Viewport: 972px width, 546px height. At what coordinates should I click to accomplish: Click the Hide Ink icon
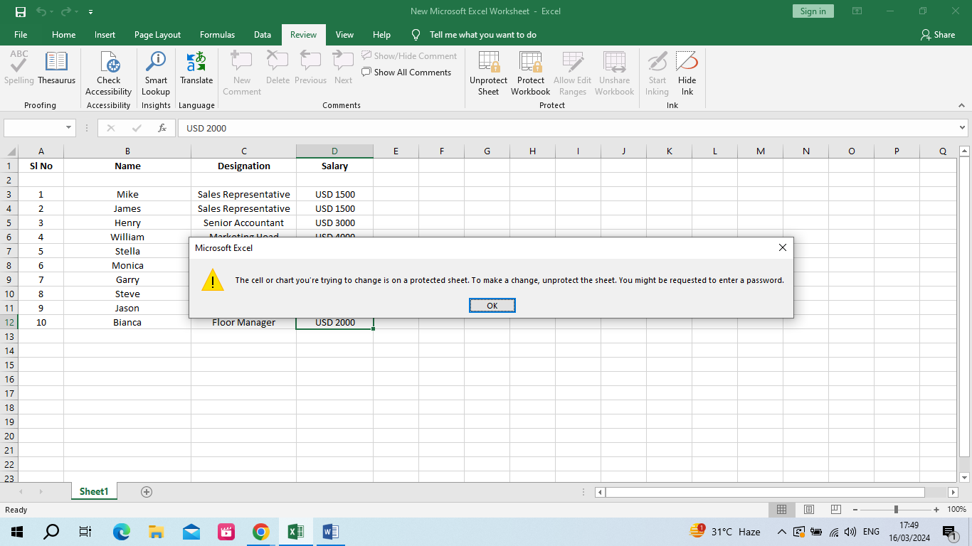(687, 62)
